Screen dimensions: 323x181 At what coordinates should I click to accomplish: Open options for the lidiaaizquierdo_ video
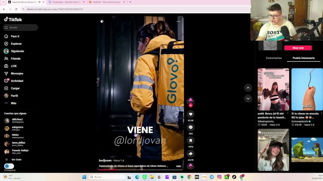288,114
